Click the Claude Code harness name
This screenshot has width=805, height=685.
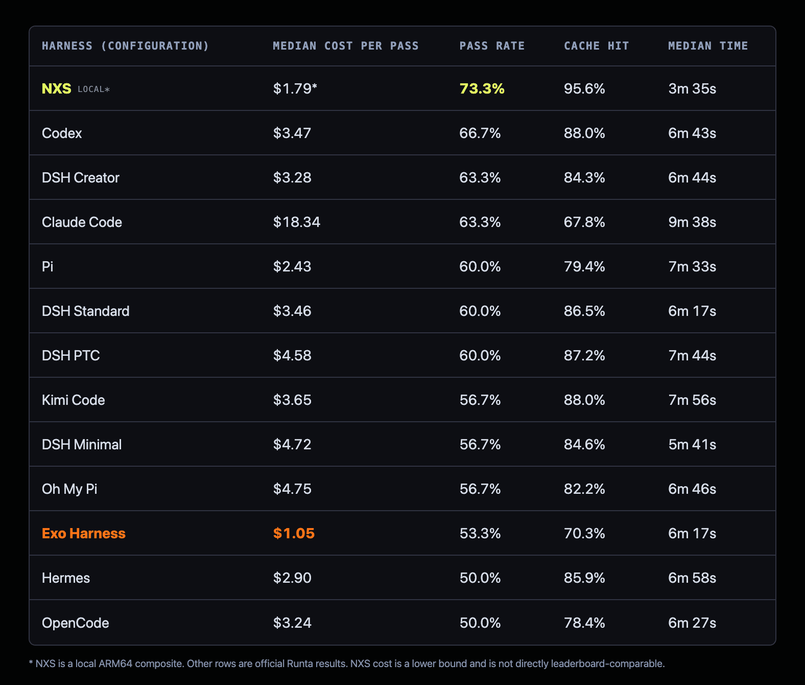[82, 222]
